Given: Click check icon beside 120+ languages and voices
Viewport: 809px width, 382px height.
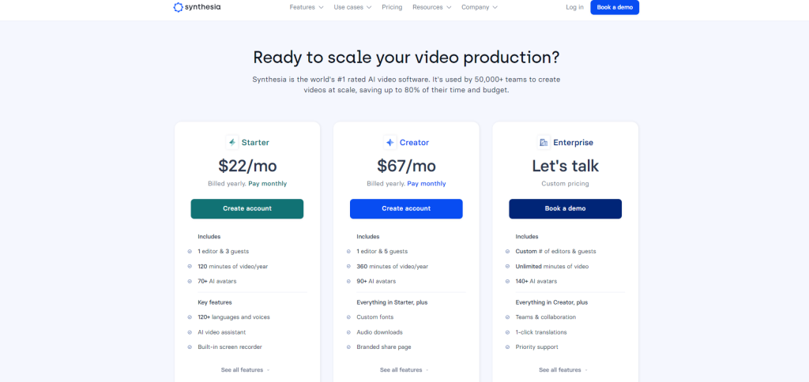Looking at the screenshot, I should [190, 317].
